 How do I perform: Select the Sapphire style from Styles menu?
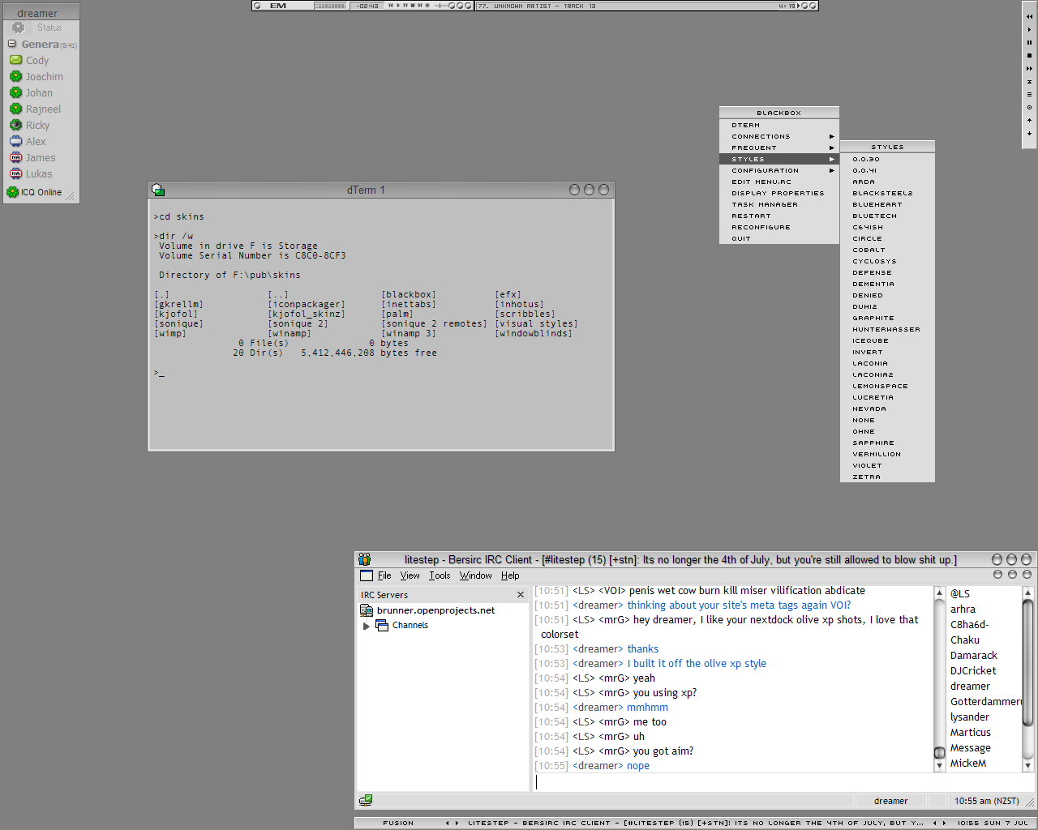coord(873,443)
